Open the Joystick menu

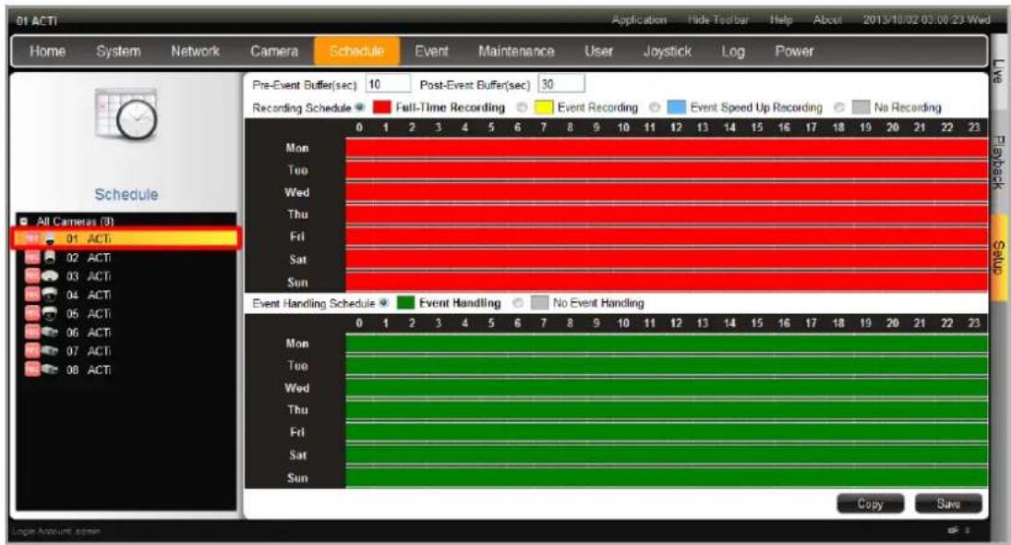point(667,51)
